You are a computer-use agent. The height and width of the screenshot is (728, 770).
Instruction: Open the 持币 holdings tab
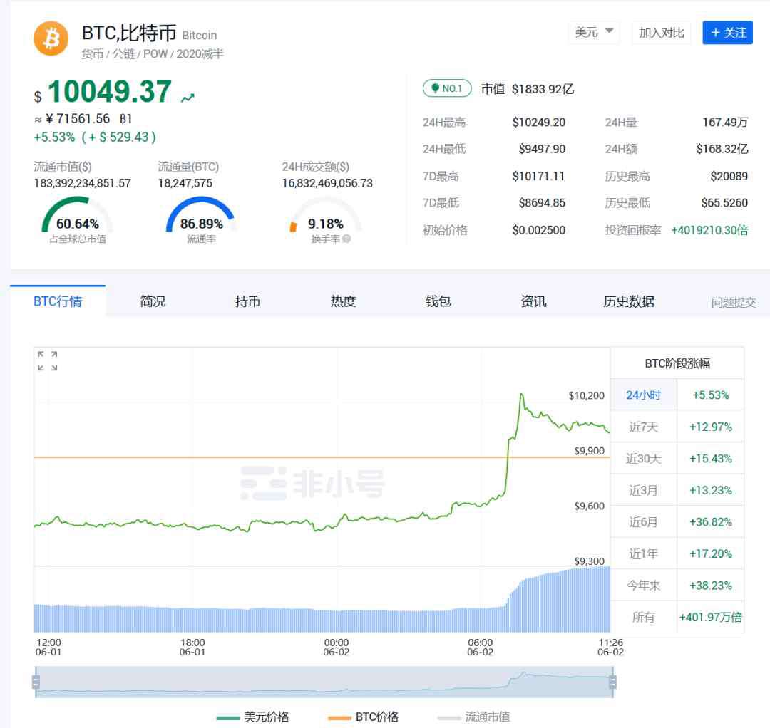pos(248,301)
